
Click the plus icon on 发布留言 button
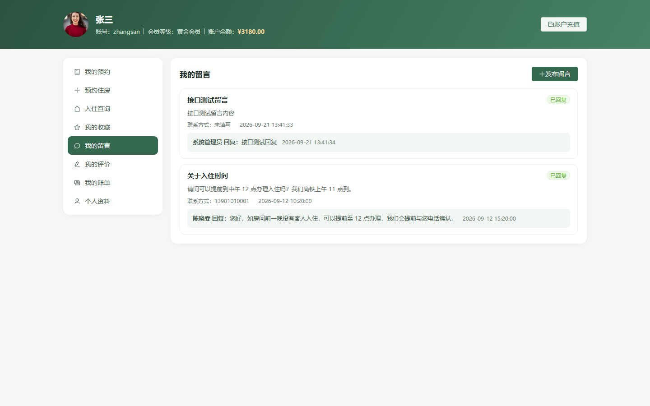coord(542,74)
